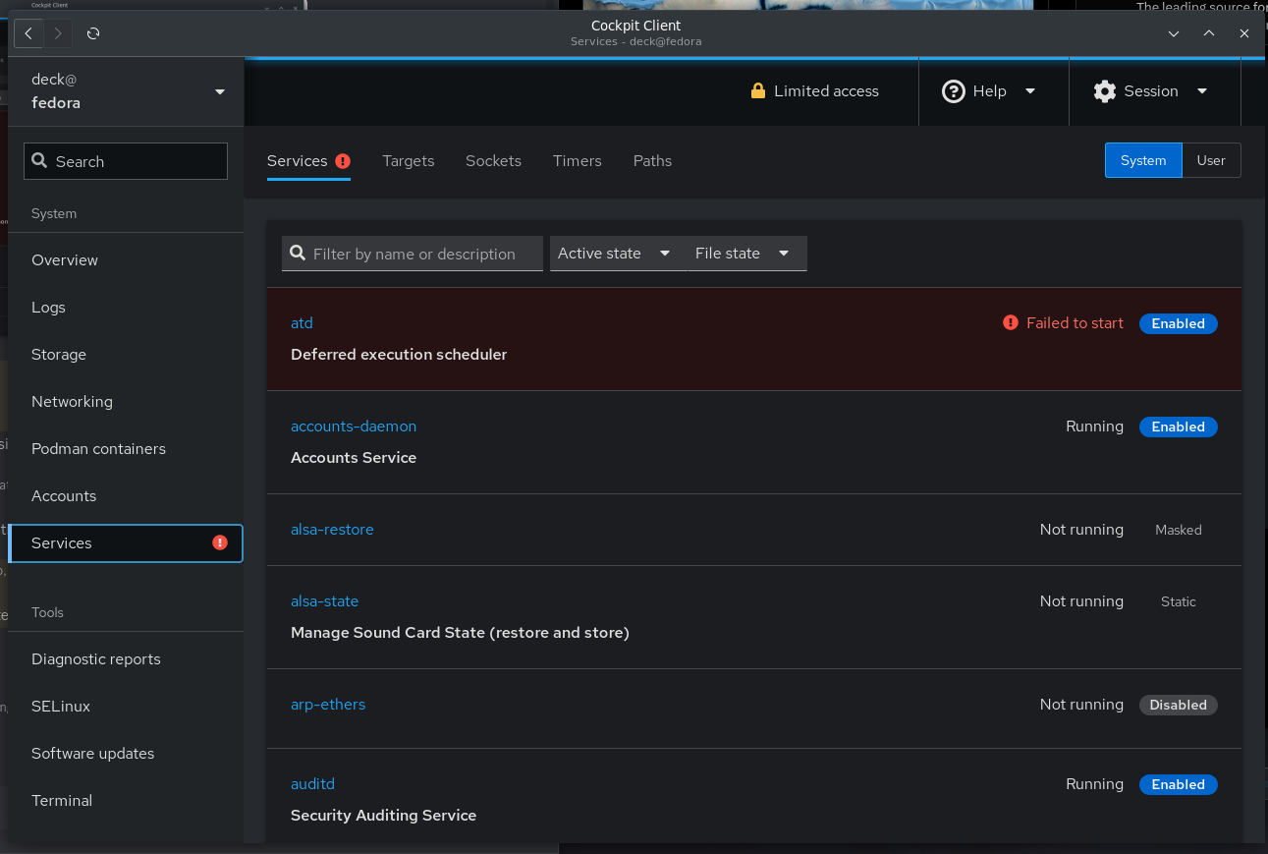Click the Help question mark icon
The image size is (1268, 854).
[953, 91]
